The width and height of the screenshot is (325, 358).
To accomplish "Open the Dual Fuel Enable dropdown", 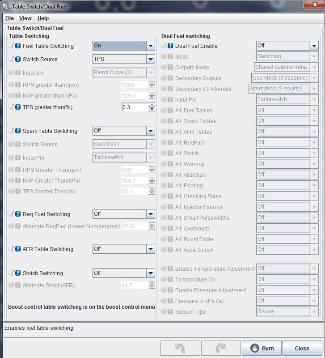I will coord(287,46).
